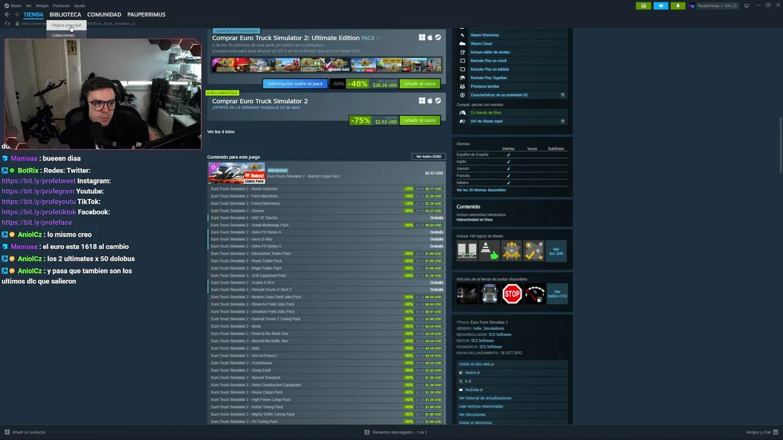Reload the store page
The height and width of the screenshot is (440, 783).
tap(7, 24)
